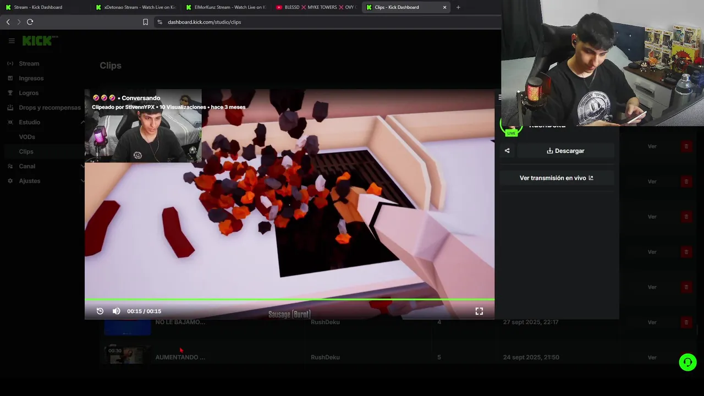Screen dimensions: 704x396
Task: Select the AUMENTANDO ... clip title
Action: [x=180, y=358]
